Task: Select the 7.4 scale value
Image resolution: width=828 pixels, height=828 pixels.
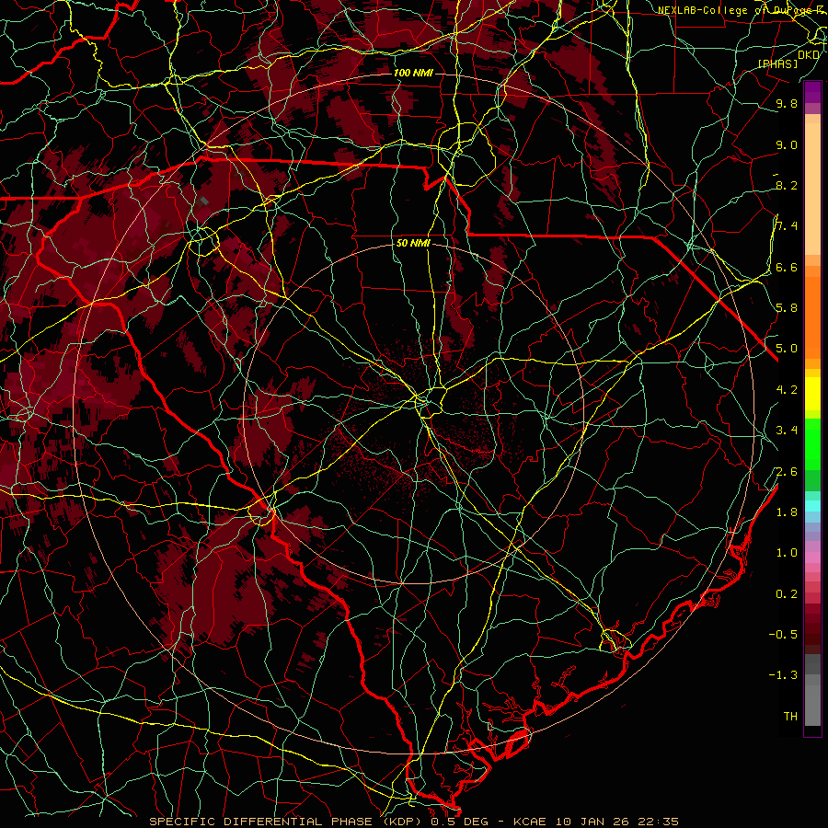Action: [x=787, y=226]
